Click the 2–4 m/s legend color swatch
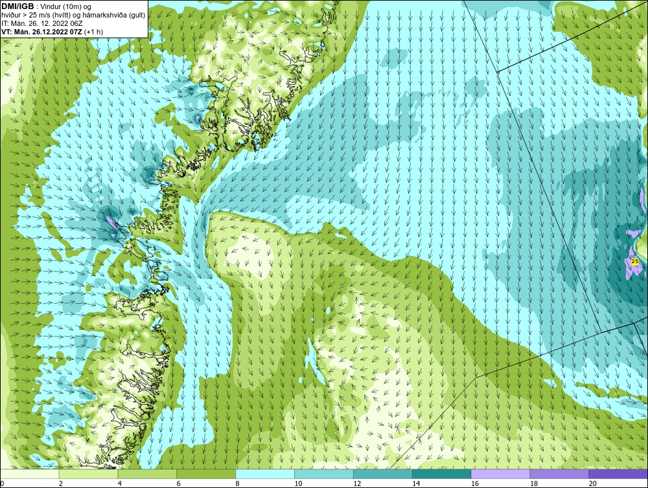 88,474
